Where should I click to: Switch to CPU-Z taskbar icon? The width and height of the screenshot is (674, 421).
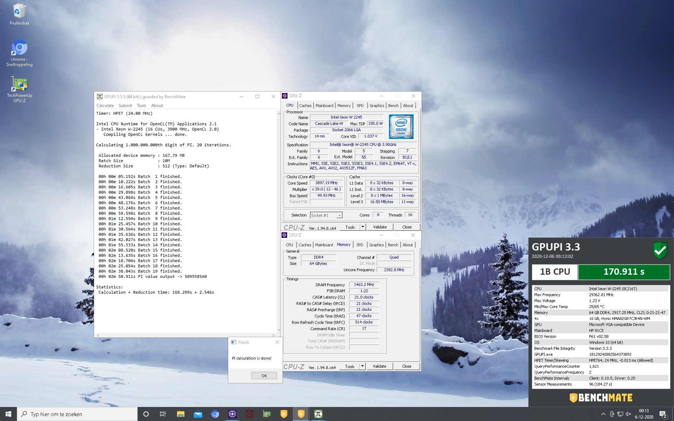tap(232, 414)
